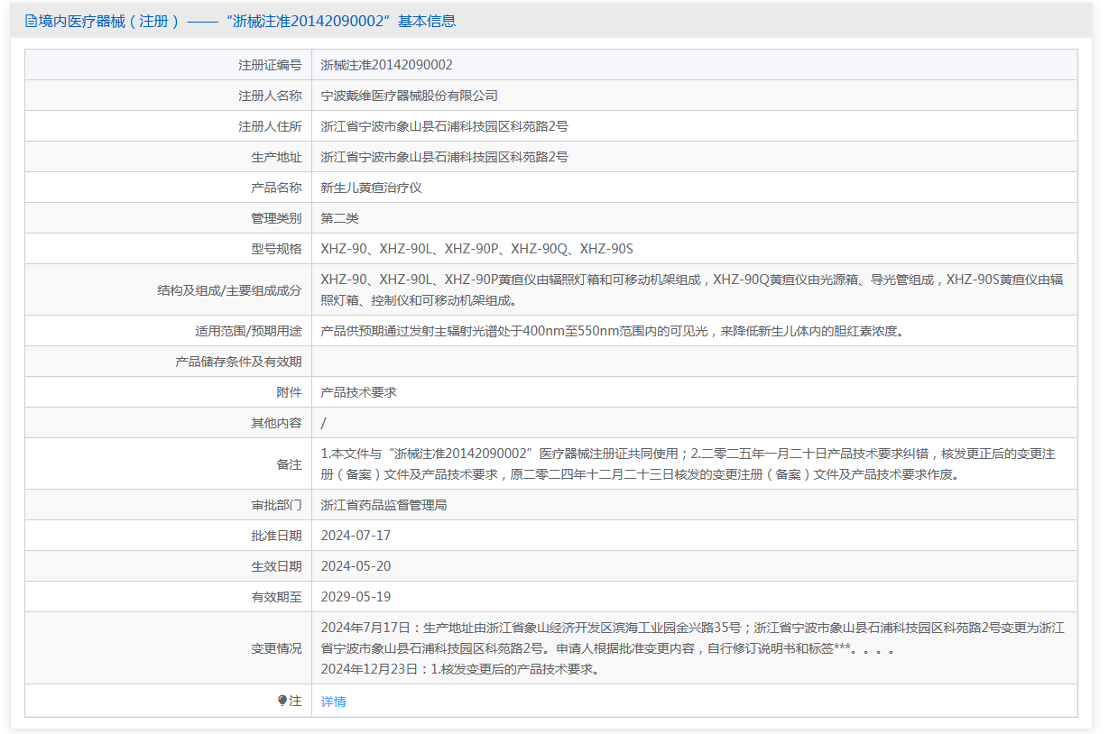
Task: Select product name 新生儿黄疸治疗仪
Action: 371,188
